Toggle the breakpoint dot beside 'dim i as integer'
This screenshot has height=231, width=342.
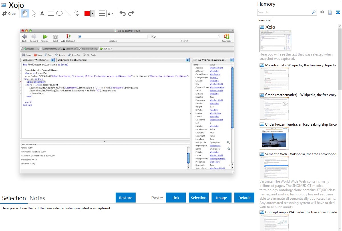(x=21, y=82)
